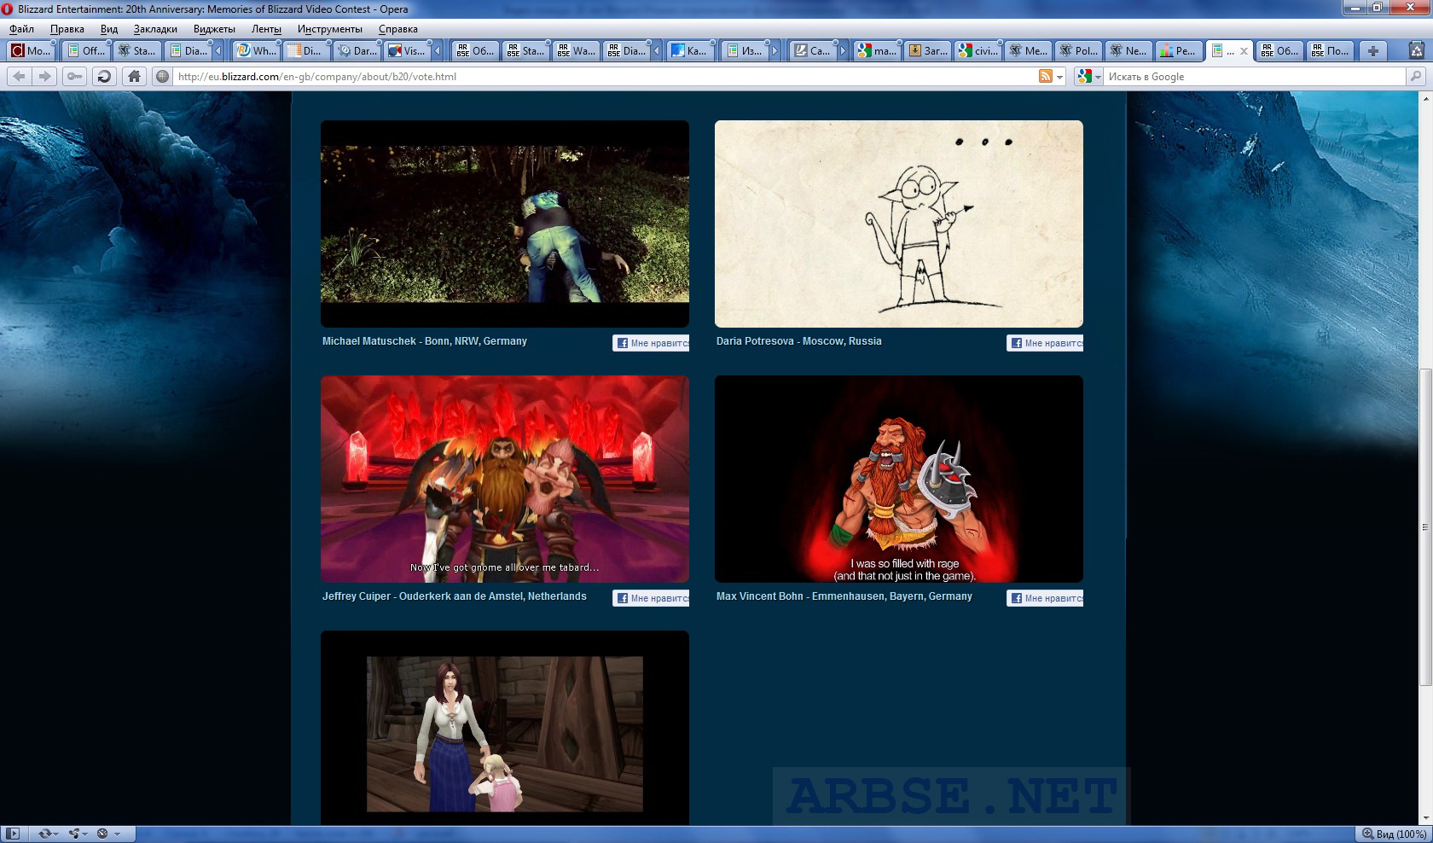1433x843 pixels.
Task: Switch to the Ka... tab
Action: (689, 50)
